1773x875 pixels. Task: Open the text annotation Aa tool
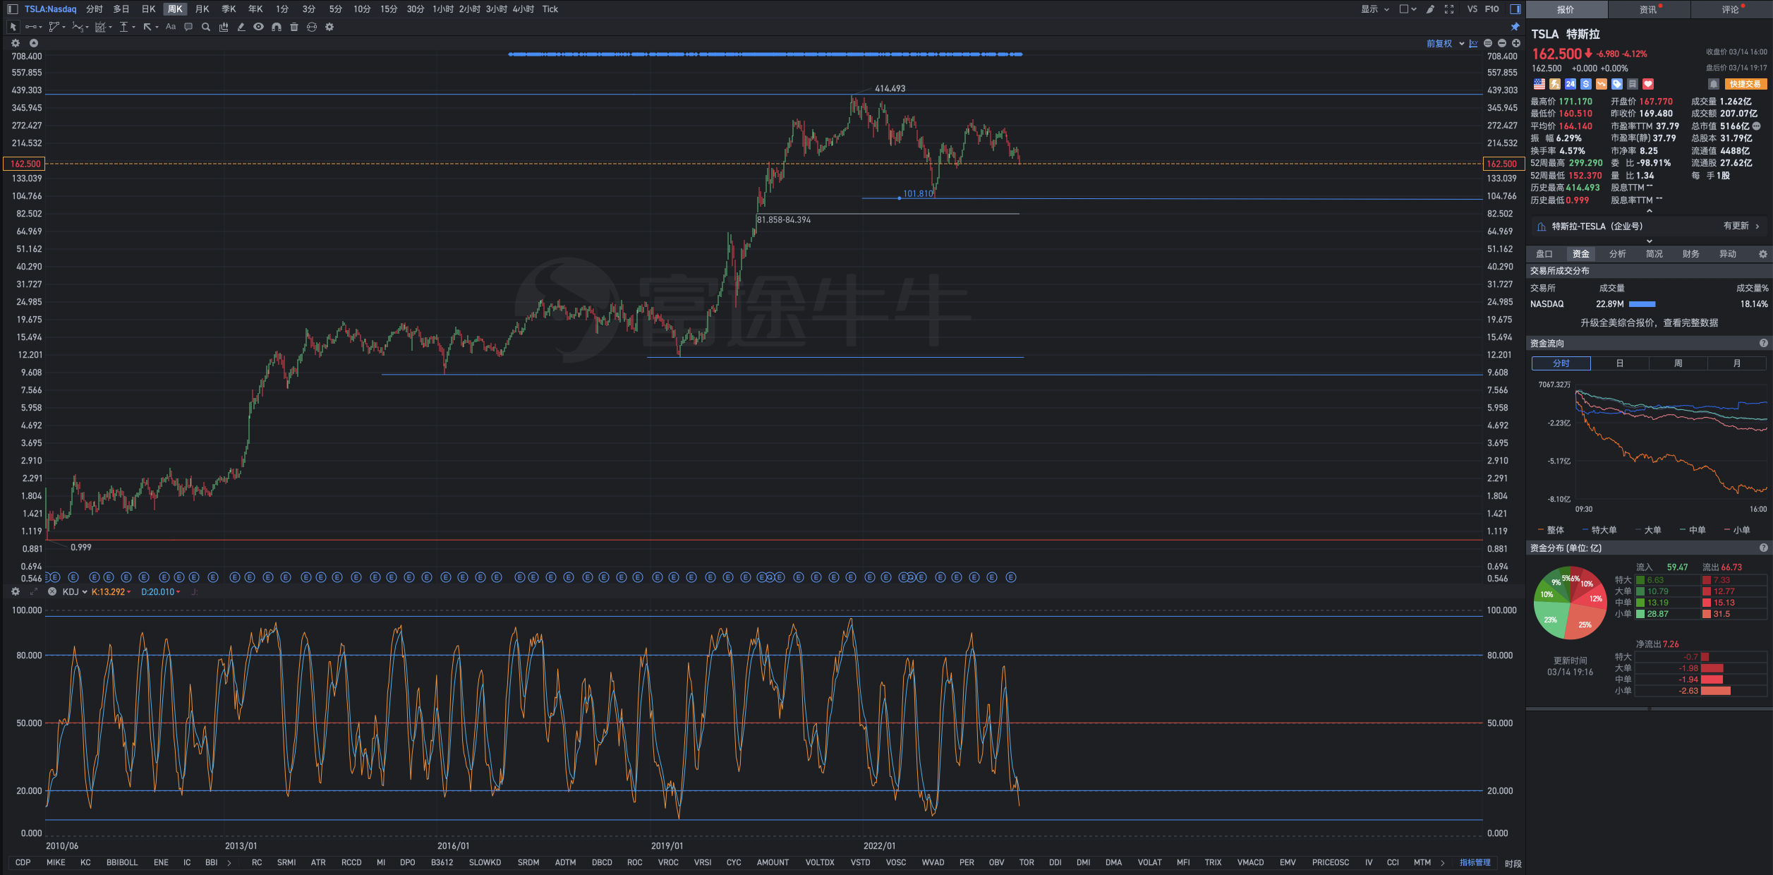click(170, 27)
